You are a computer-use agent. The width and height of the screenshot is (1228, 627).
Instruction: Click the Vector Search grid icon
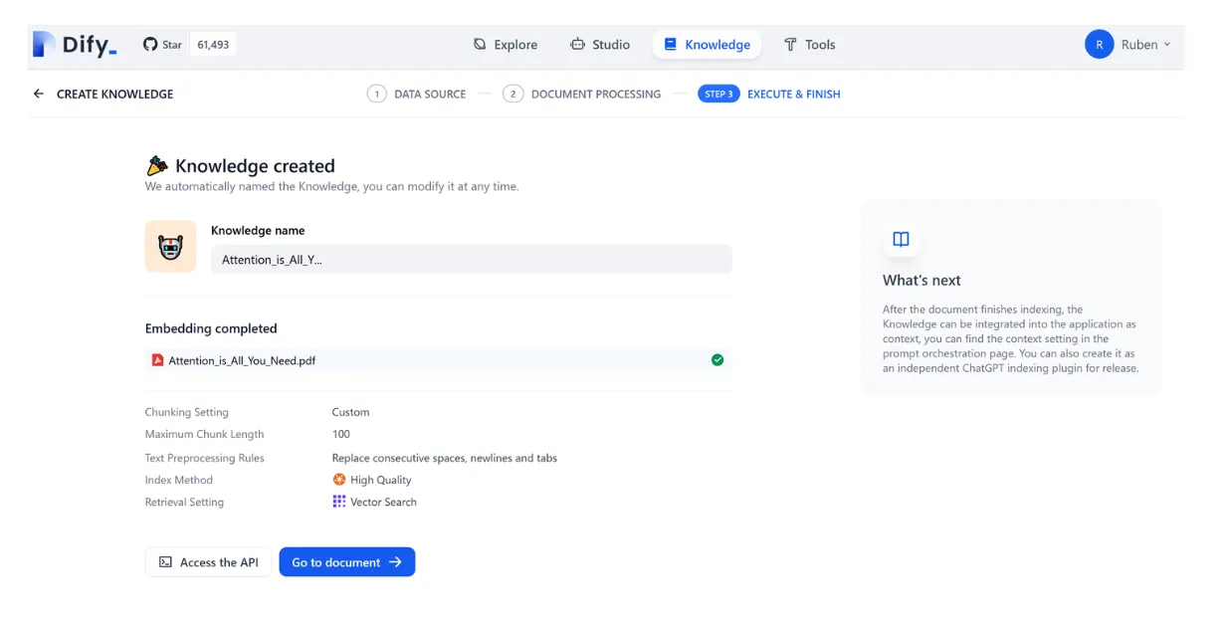pos(339,502)
